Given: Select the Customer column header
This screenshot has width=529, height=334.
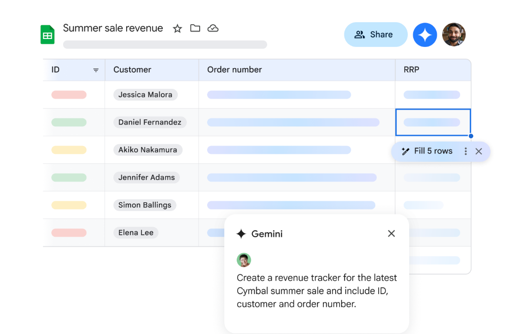Looking at the screenshot, I should tap(152, 70).
